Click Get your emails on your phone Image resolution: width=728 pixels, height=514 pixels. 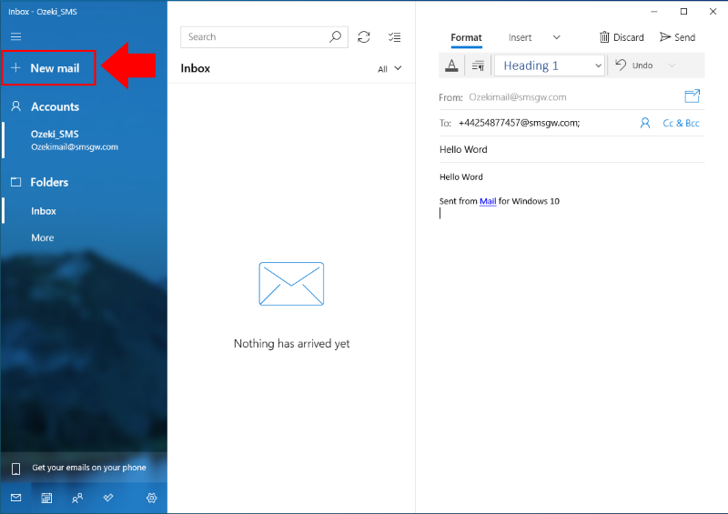84,468
